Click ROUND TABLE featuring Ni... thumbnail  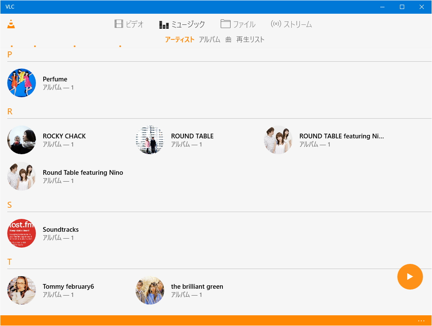coord(278,140)
